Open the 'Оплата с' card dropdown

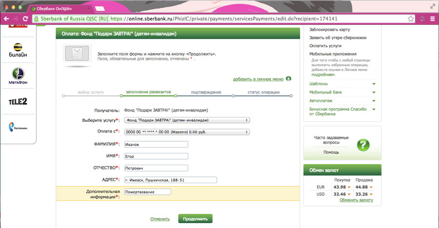click(187, 132)
